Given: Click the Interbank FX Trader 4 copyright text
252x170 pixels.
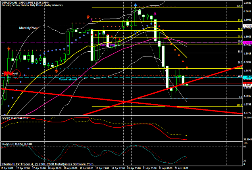Looking at the screenshot, I should pyautogui.click(x=48, y=164).
